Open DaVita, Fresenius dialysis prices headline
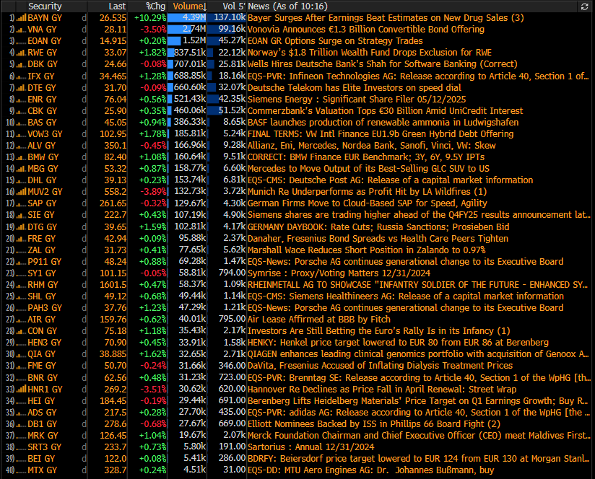Screen dimensions: 595x479 click(x=381, y=366)
